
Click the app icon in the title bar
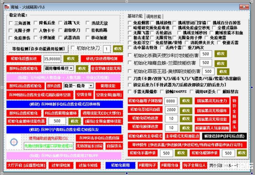7,7
